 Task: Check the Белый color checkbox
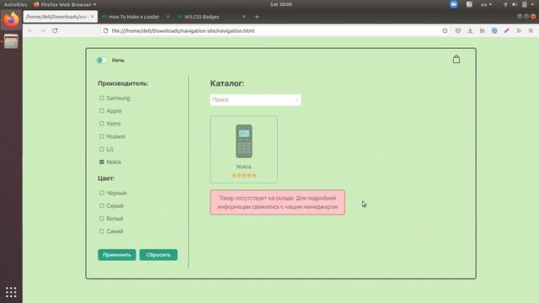[x=101, y=219]
